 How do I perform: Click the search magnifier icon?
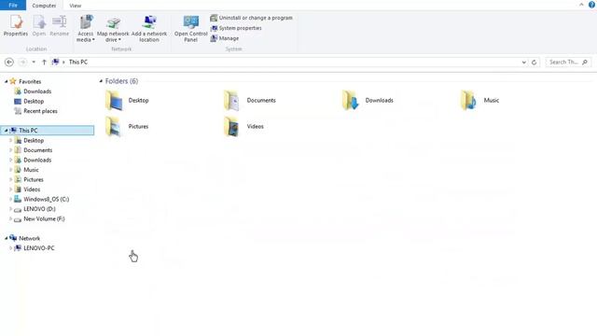585,63
